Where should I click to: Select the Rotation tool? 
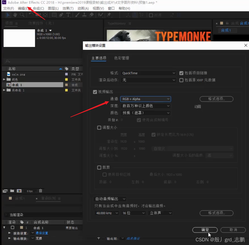coord(31,15)
